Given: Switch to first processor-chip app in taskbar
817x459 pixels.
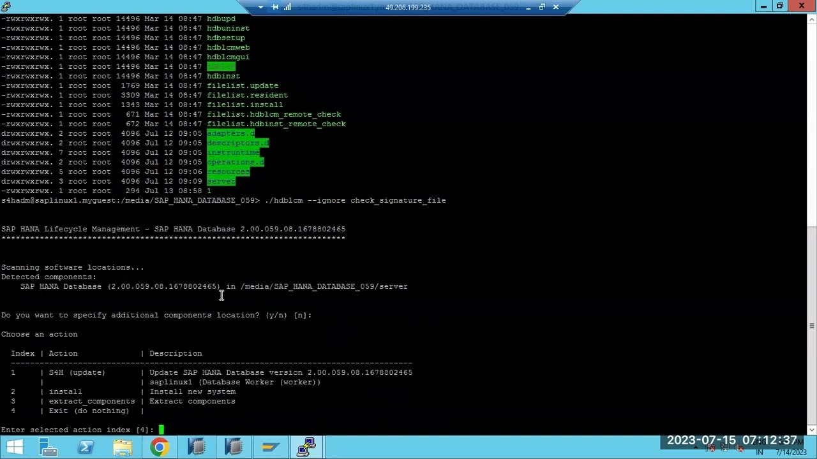Looking at the screenshot, I should coord(197,448).
